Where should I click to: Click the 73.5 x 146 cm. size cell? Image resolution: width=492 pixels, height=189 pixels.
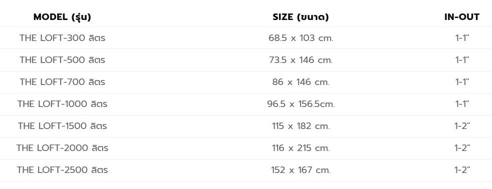tap(301, 60)
